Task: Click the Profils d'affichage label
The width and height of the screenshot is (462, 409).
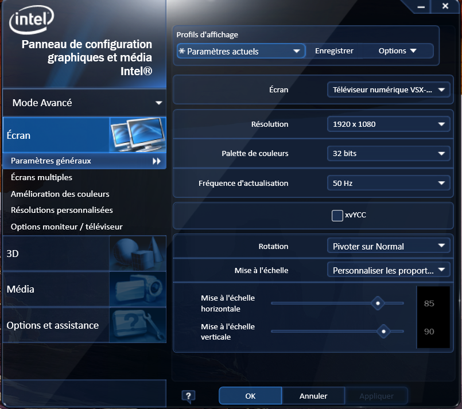Action: point(207,35)
